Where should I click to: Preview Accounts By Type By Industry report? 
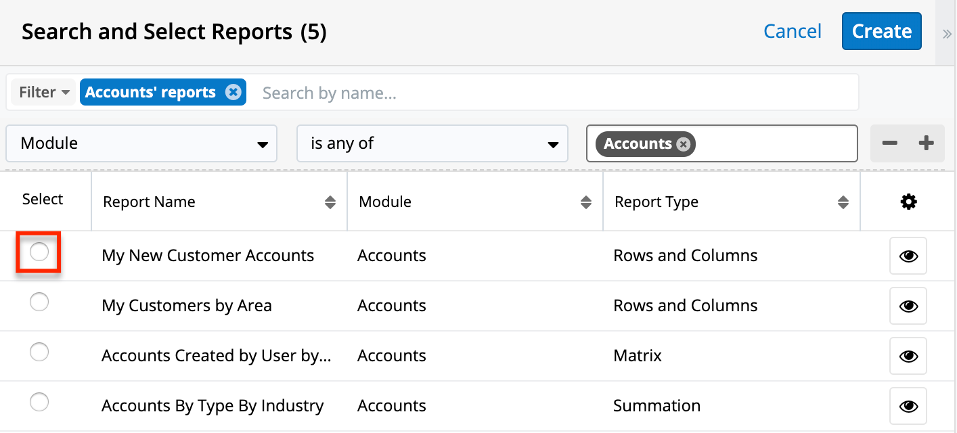(x=908, y=406)
